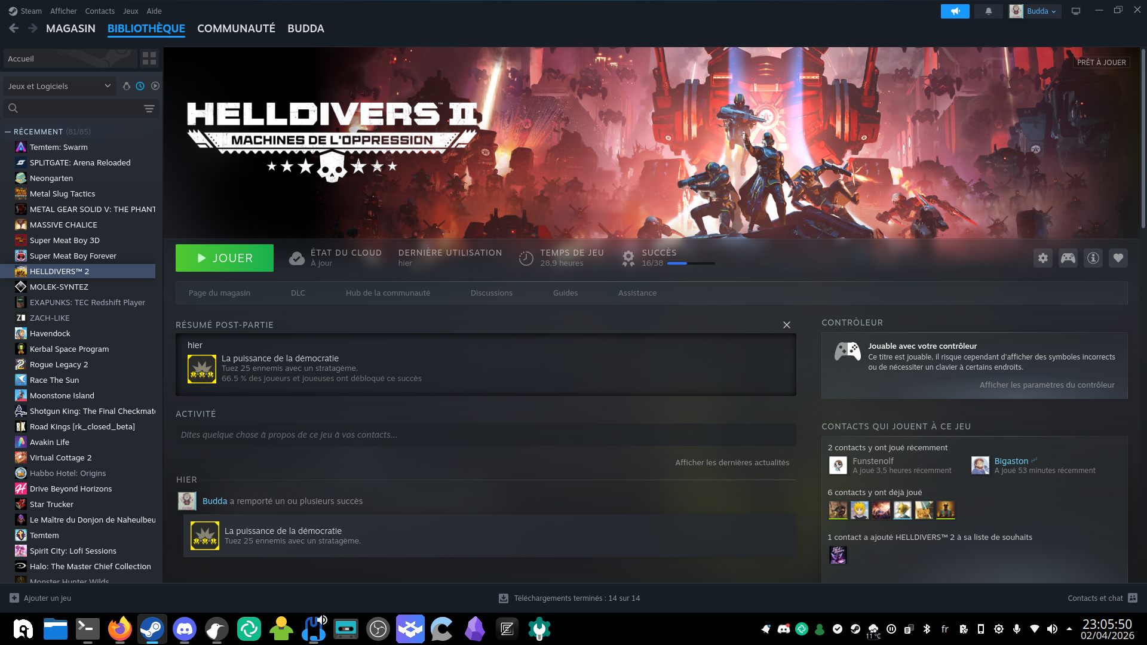Enter Big Picture mode monitor icon

click(x=1075, y=11)
